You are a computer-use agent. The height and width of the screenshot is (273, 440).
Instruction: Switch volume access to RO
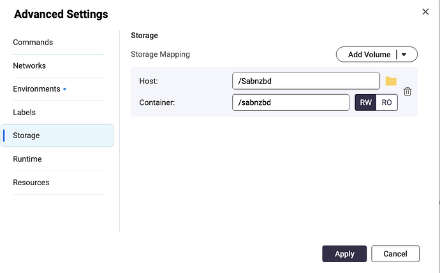click(x=386, y=102)
